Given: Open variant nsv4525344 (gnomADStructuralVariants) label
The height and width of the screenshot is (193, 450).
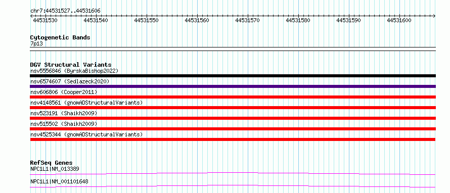Looking at the screenshot, I should pyautogui.click(x=86, y=134).
